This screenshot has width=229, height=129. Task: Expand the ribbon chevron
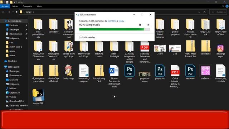[223, 6]
